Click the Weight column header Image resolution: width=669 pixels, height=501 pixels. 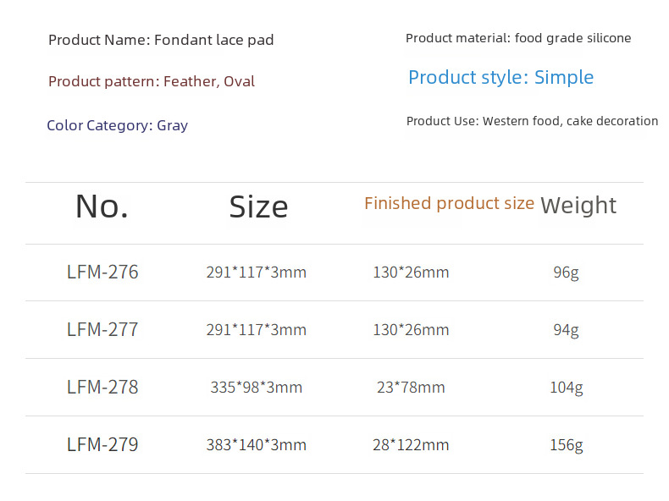tap(578, 205)
